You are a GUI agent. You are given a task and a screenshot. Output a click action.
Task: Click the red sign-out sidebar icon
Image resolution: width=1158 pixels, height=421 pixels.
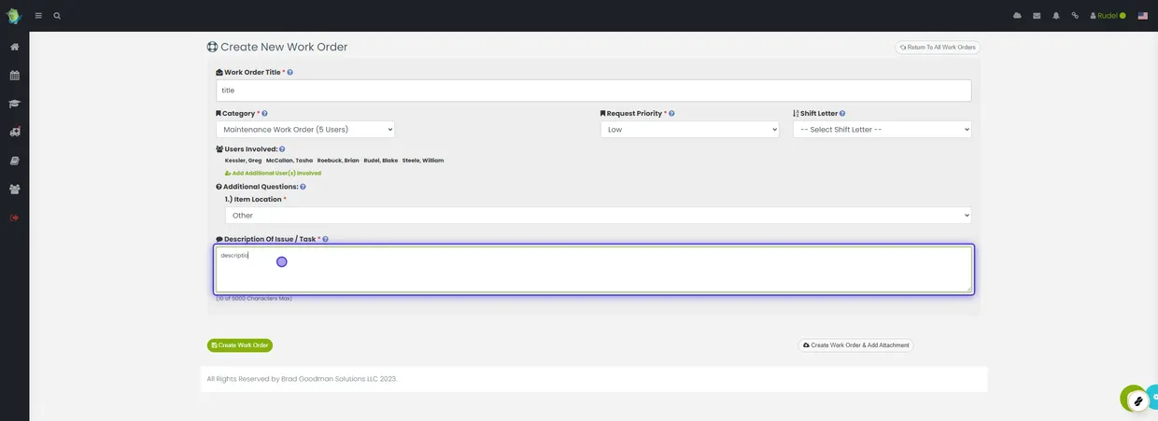[x=14, y=218]
